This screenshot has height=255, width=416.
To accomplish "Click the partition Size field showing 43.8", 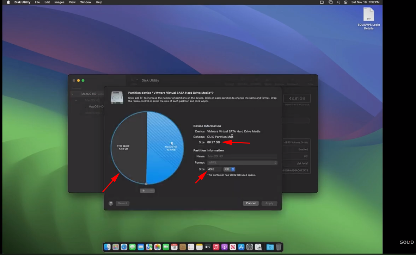I will [214, 169].
